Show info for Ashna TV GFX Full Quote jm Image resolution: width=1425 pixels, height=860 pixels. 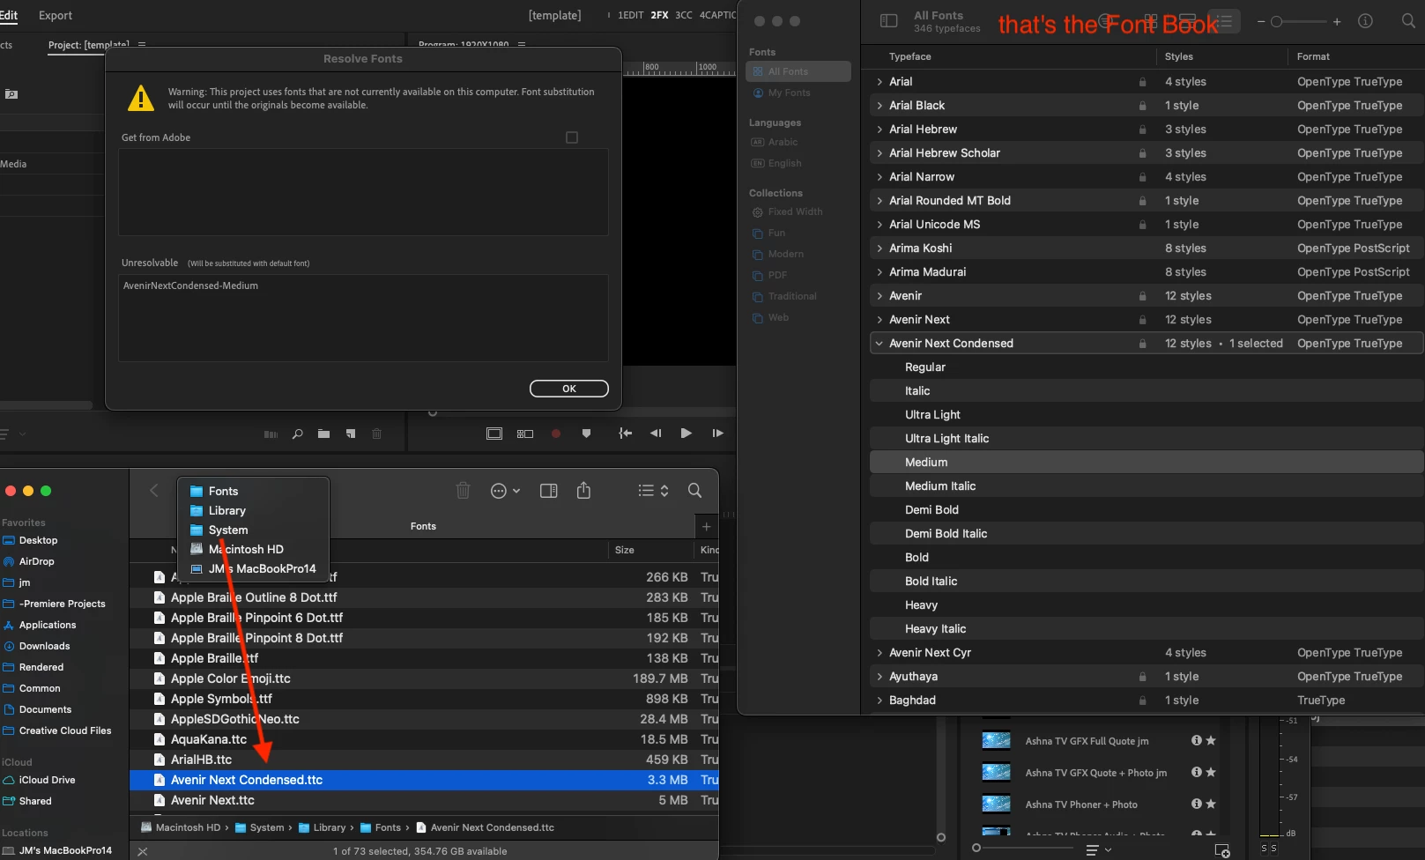pos(1197,741)
